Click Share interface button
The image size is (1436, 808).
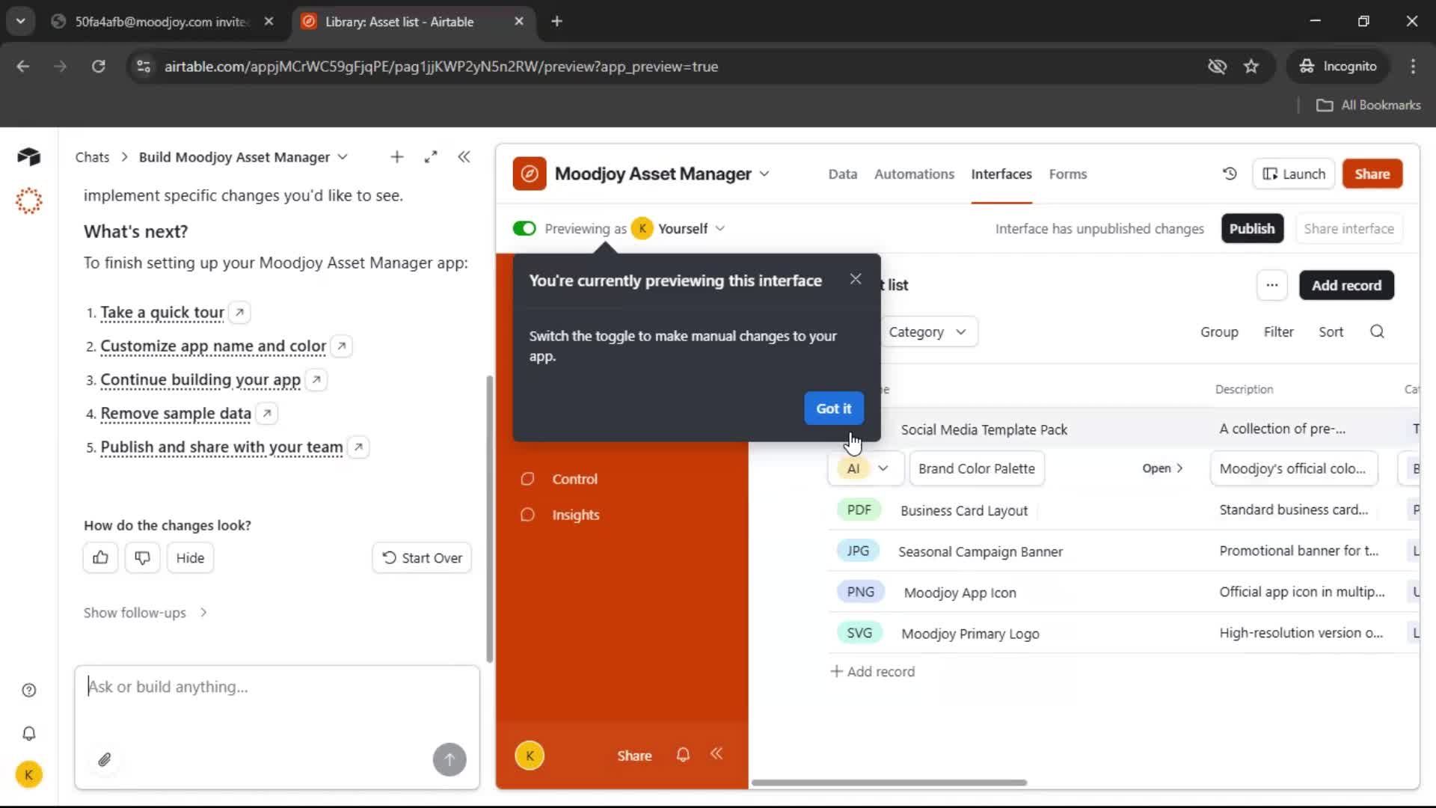click(x=1348, y=228)
